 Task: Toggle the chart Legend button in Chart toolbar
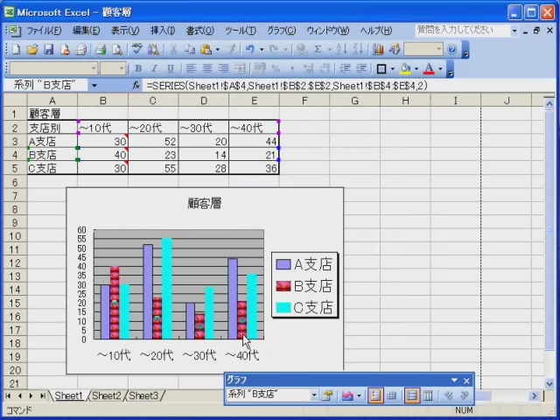(x=374, y=395)
